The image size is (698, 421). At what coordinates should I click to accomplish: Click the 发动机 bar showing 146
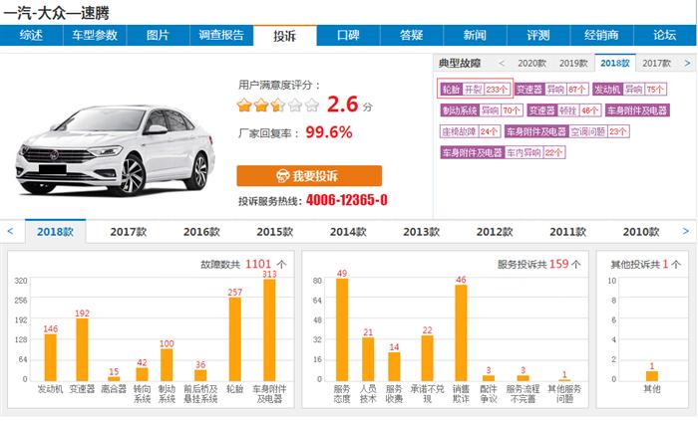tap(50, 357)
